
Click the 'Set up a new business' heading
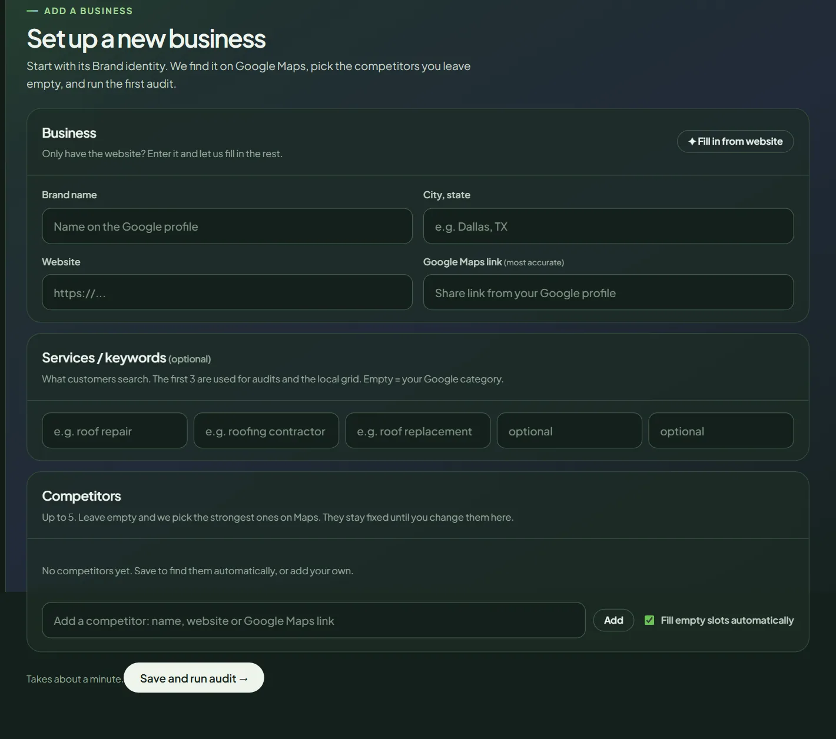point(146,39)
